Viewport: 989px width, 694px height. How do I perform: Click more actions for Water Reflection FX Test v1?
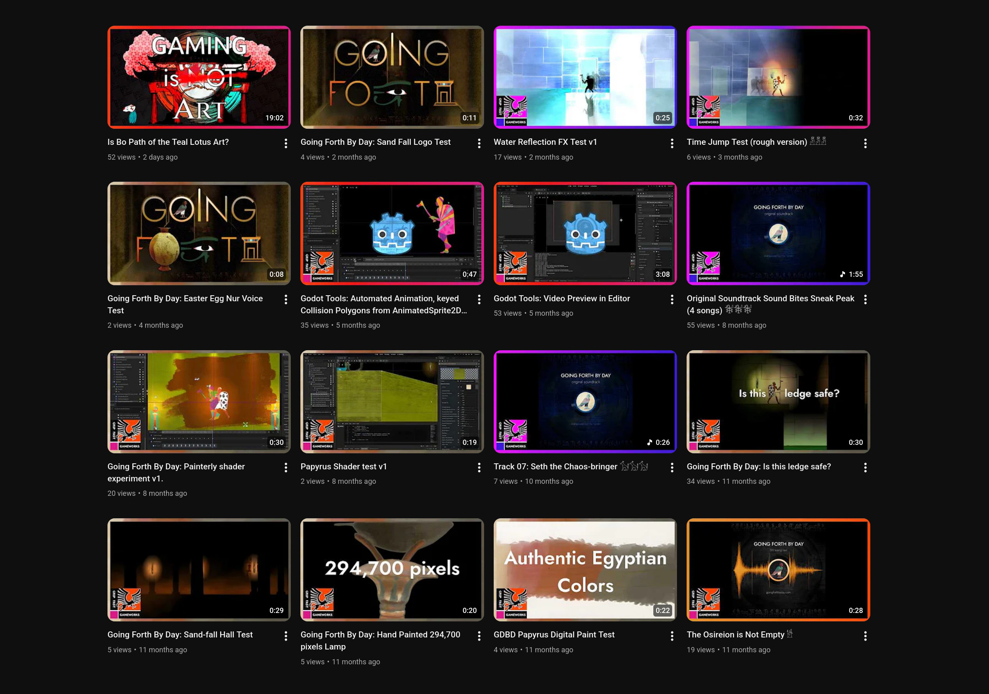point(672,144)
